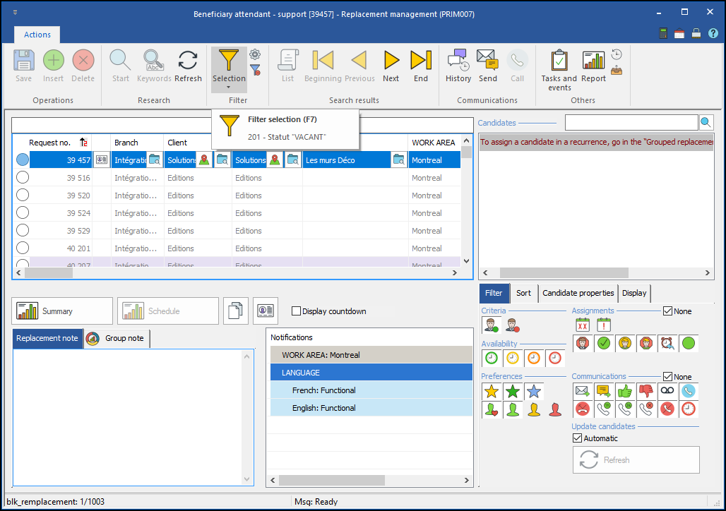The height and width of the screenshot is (511, 726).
Task: Toggle the voicemail Communications filter
Action: coord(667,391)
